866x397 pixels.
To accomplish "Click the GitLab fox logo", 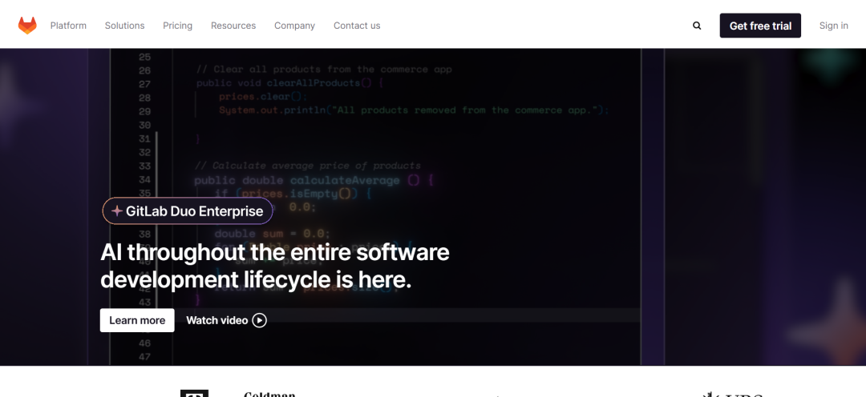I will (27, 26).
